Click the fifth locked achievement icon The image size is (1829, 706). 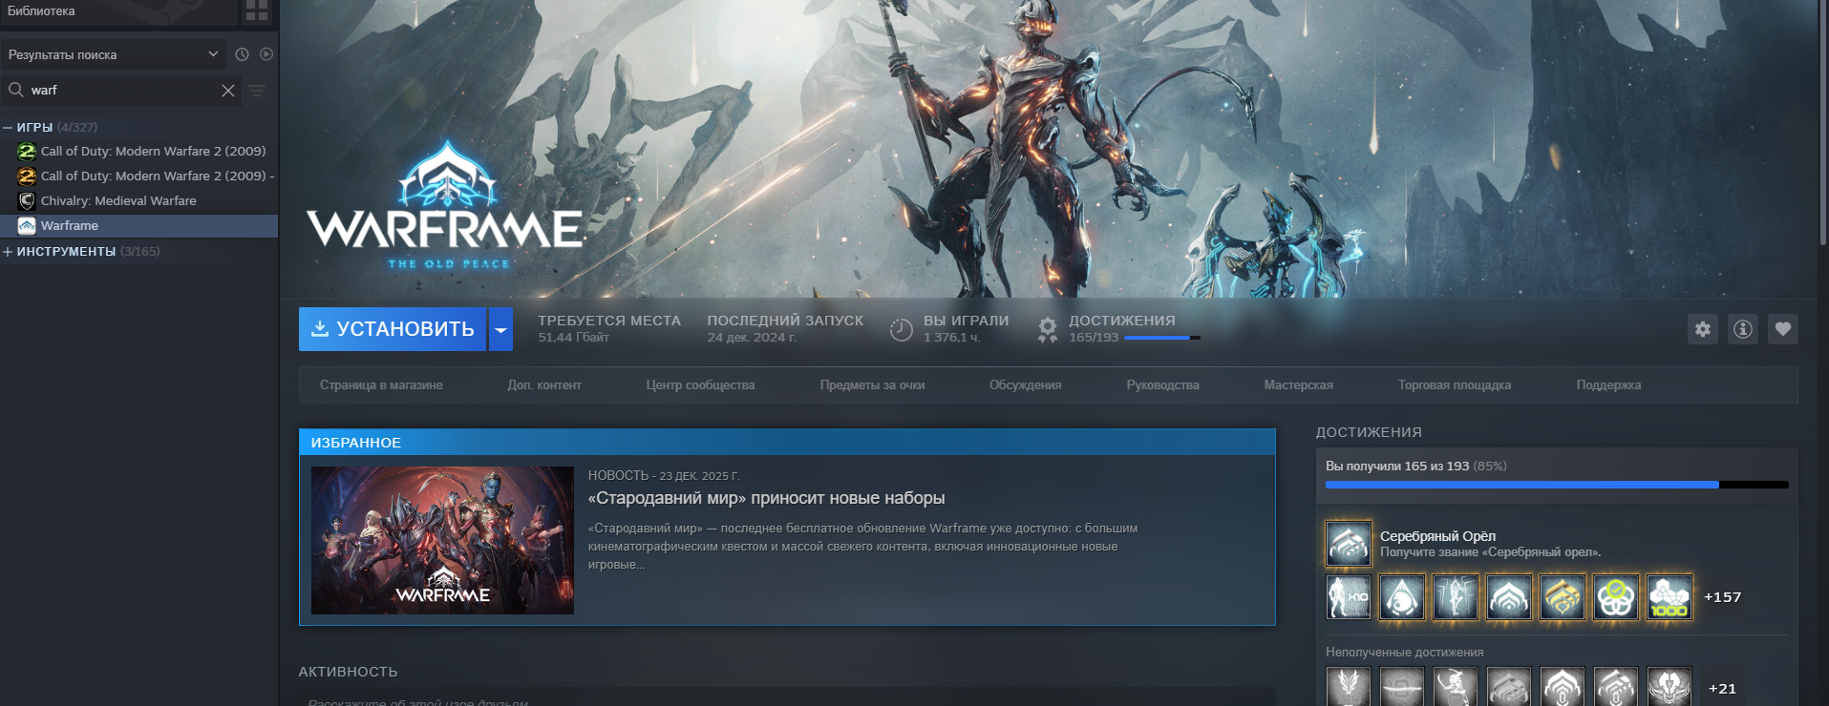(x=1563, y=687)
